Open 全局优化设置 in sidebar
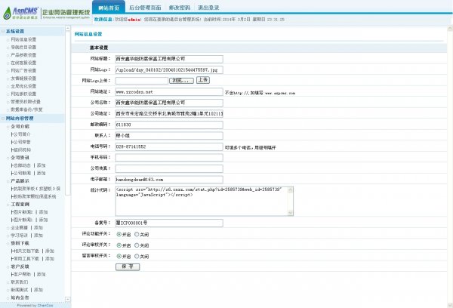The image size is (453, 308). point(23,86)
